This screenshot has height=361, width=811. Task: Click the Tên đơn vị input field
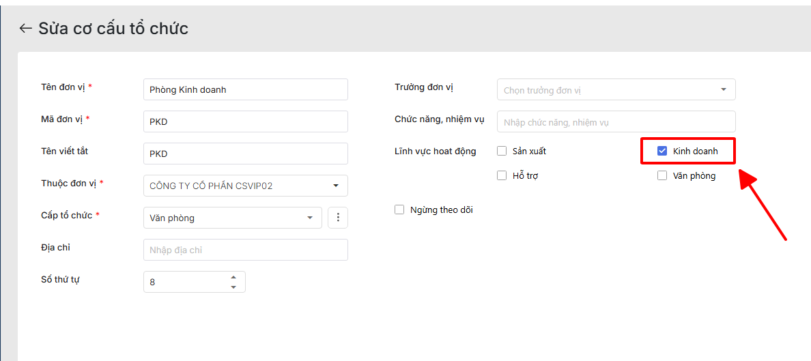(245, 89)
